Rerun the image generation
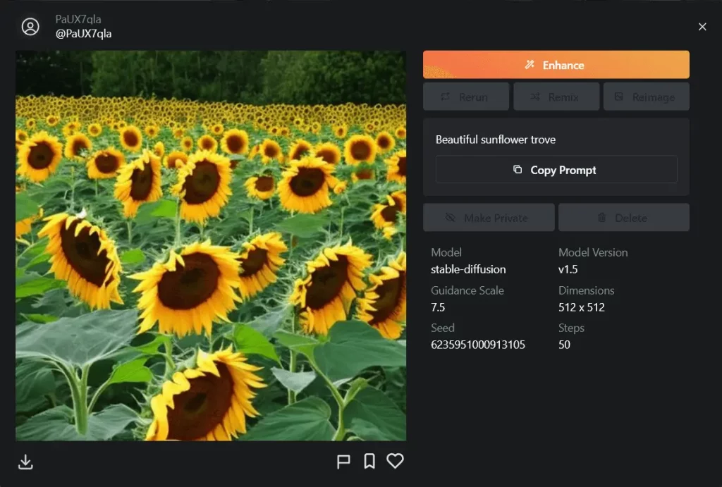722x487 pixels. click(465, 97)
